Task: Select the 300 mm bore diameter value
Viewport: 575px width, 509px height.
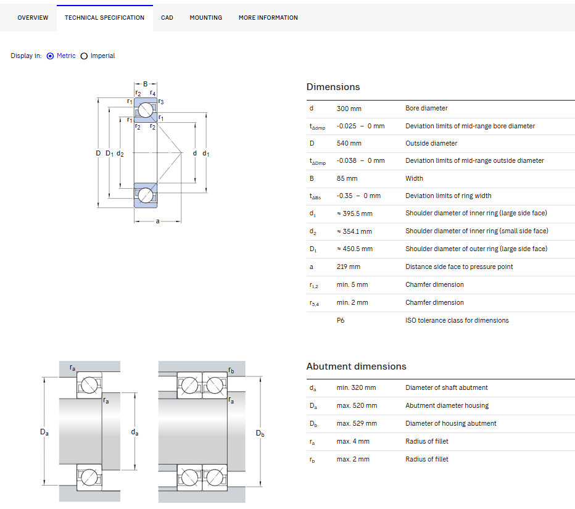Action: click(349, 109)
